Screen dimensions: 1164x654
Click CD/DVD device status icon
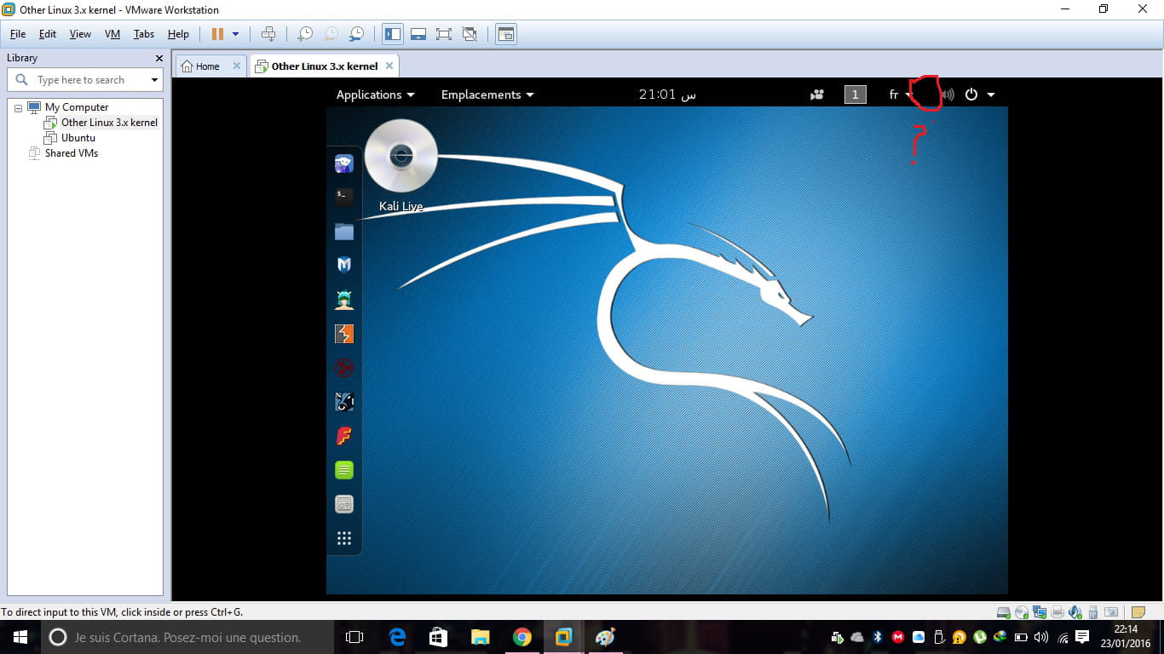coord(1022,611)
